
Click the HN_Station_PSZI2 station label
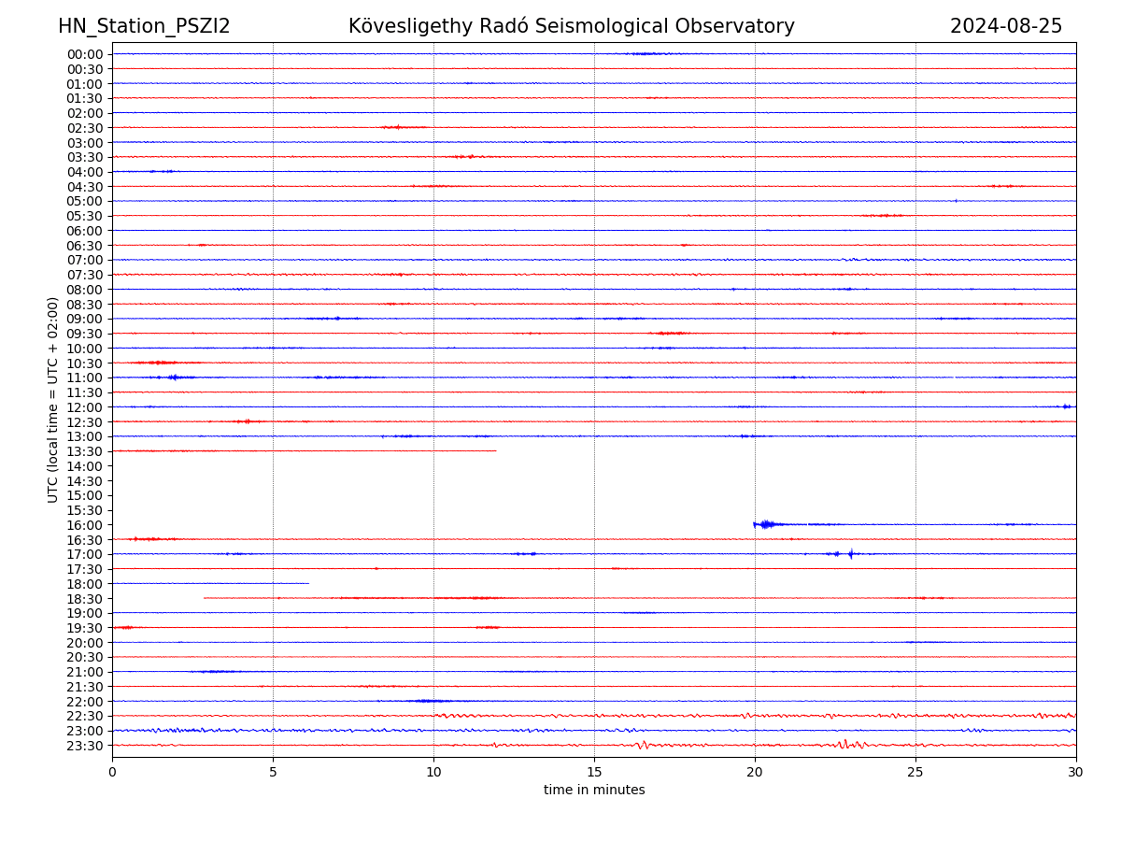pyautogui.click(x=144, y=26)
